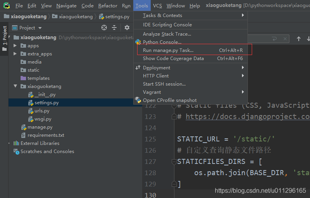Open the Deployment submenu
The width and height of the screenshot is (310, 198).
(x=191, y=68)
